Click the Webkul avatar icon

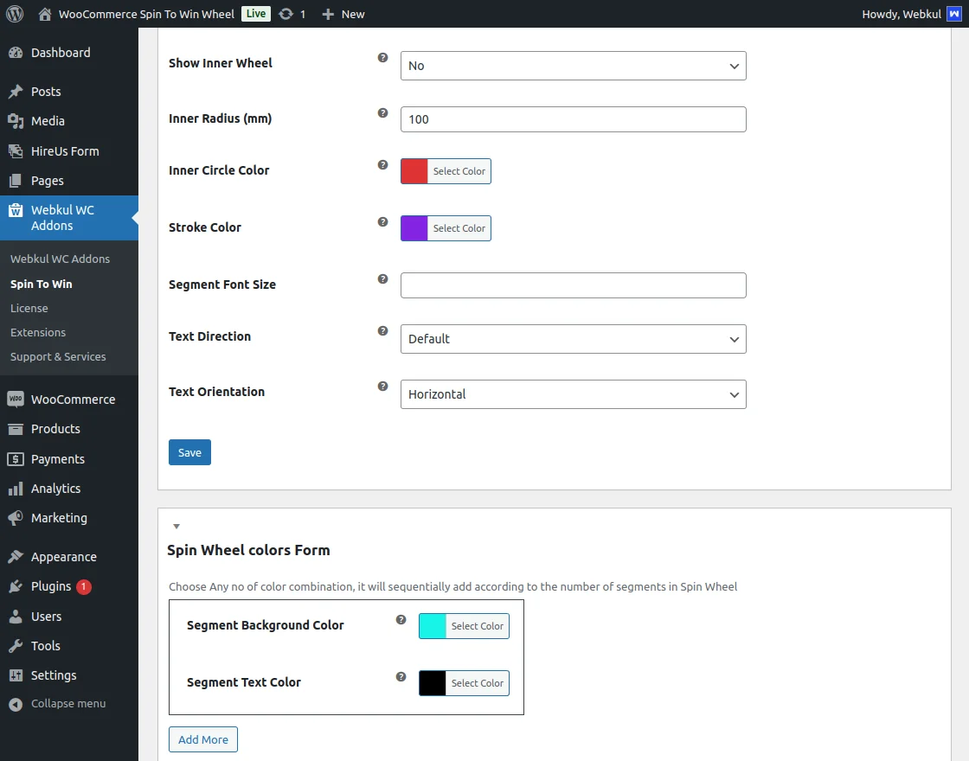pyautogui.click(x=953, y=14)
